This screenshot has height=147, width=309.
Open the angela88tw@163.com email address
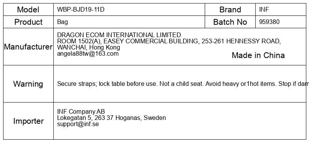(88, 54)
